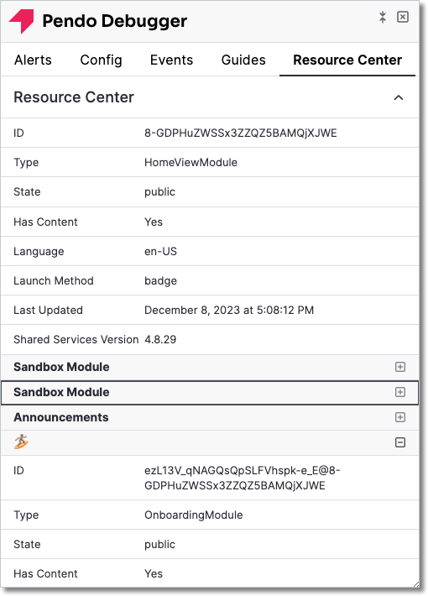Click the Pendo Debugger title text

pos(114,21)
